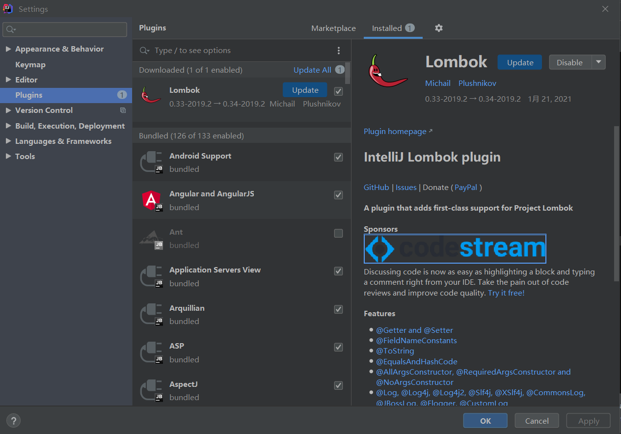This screenshot has width=621, height=434.
Task: Focus the 'Type / to see options' plugin search
Action: (x=241, y=51)
